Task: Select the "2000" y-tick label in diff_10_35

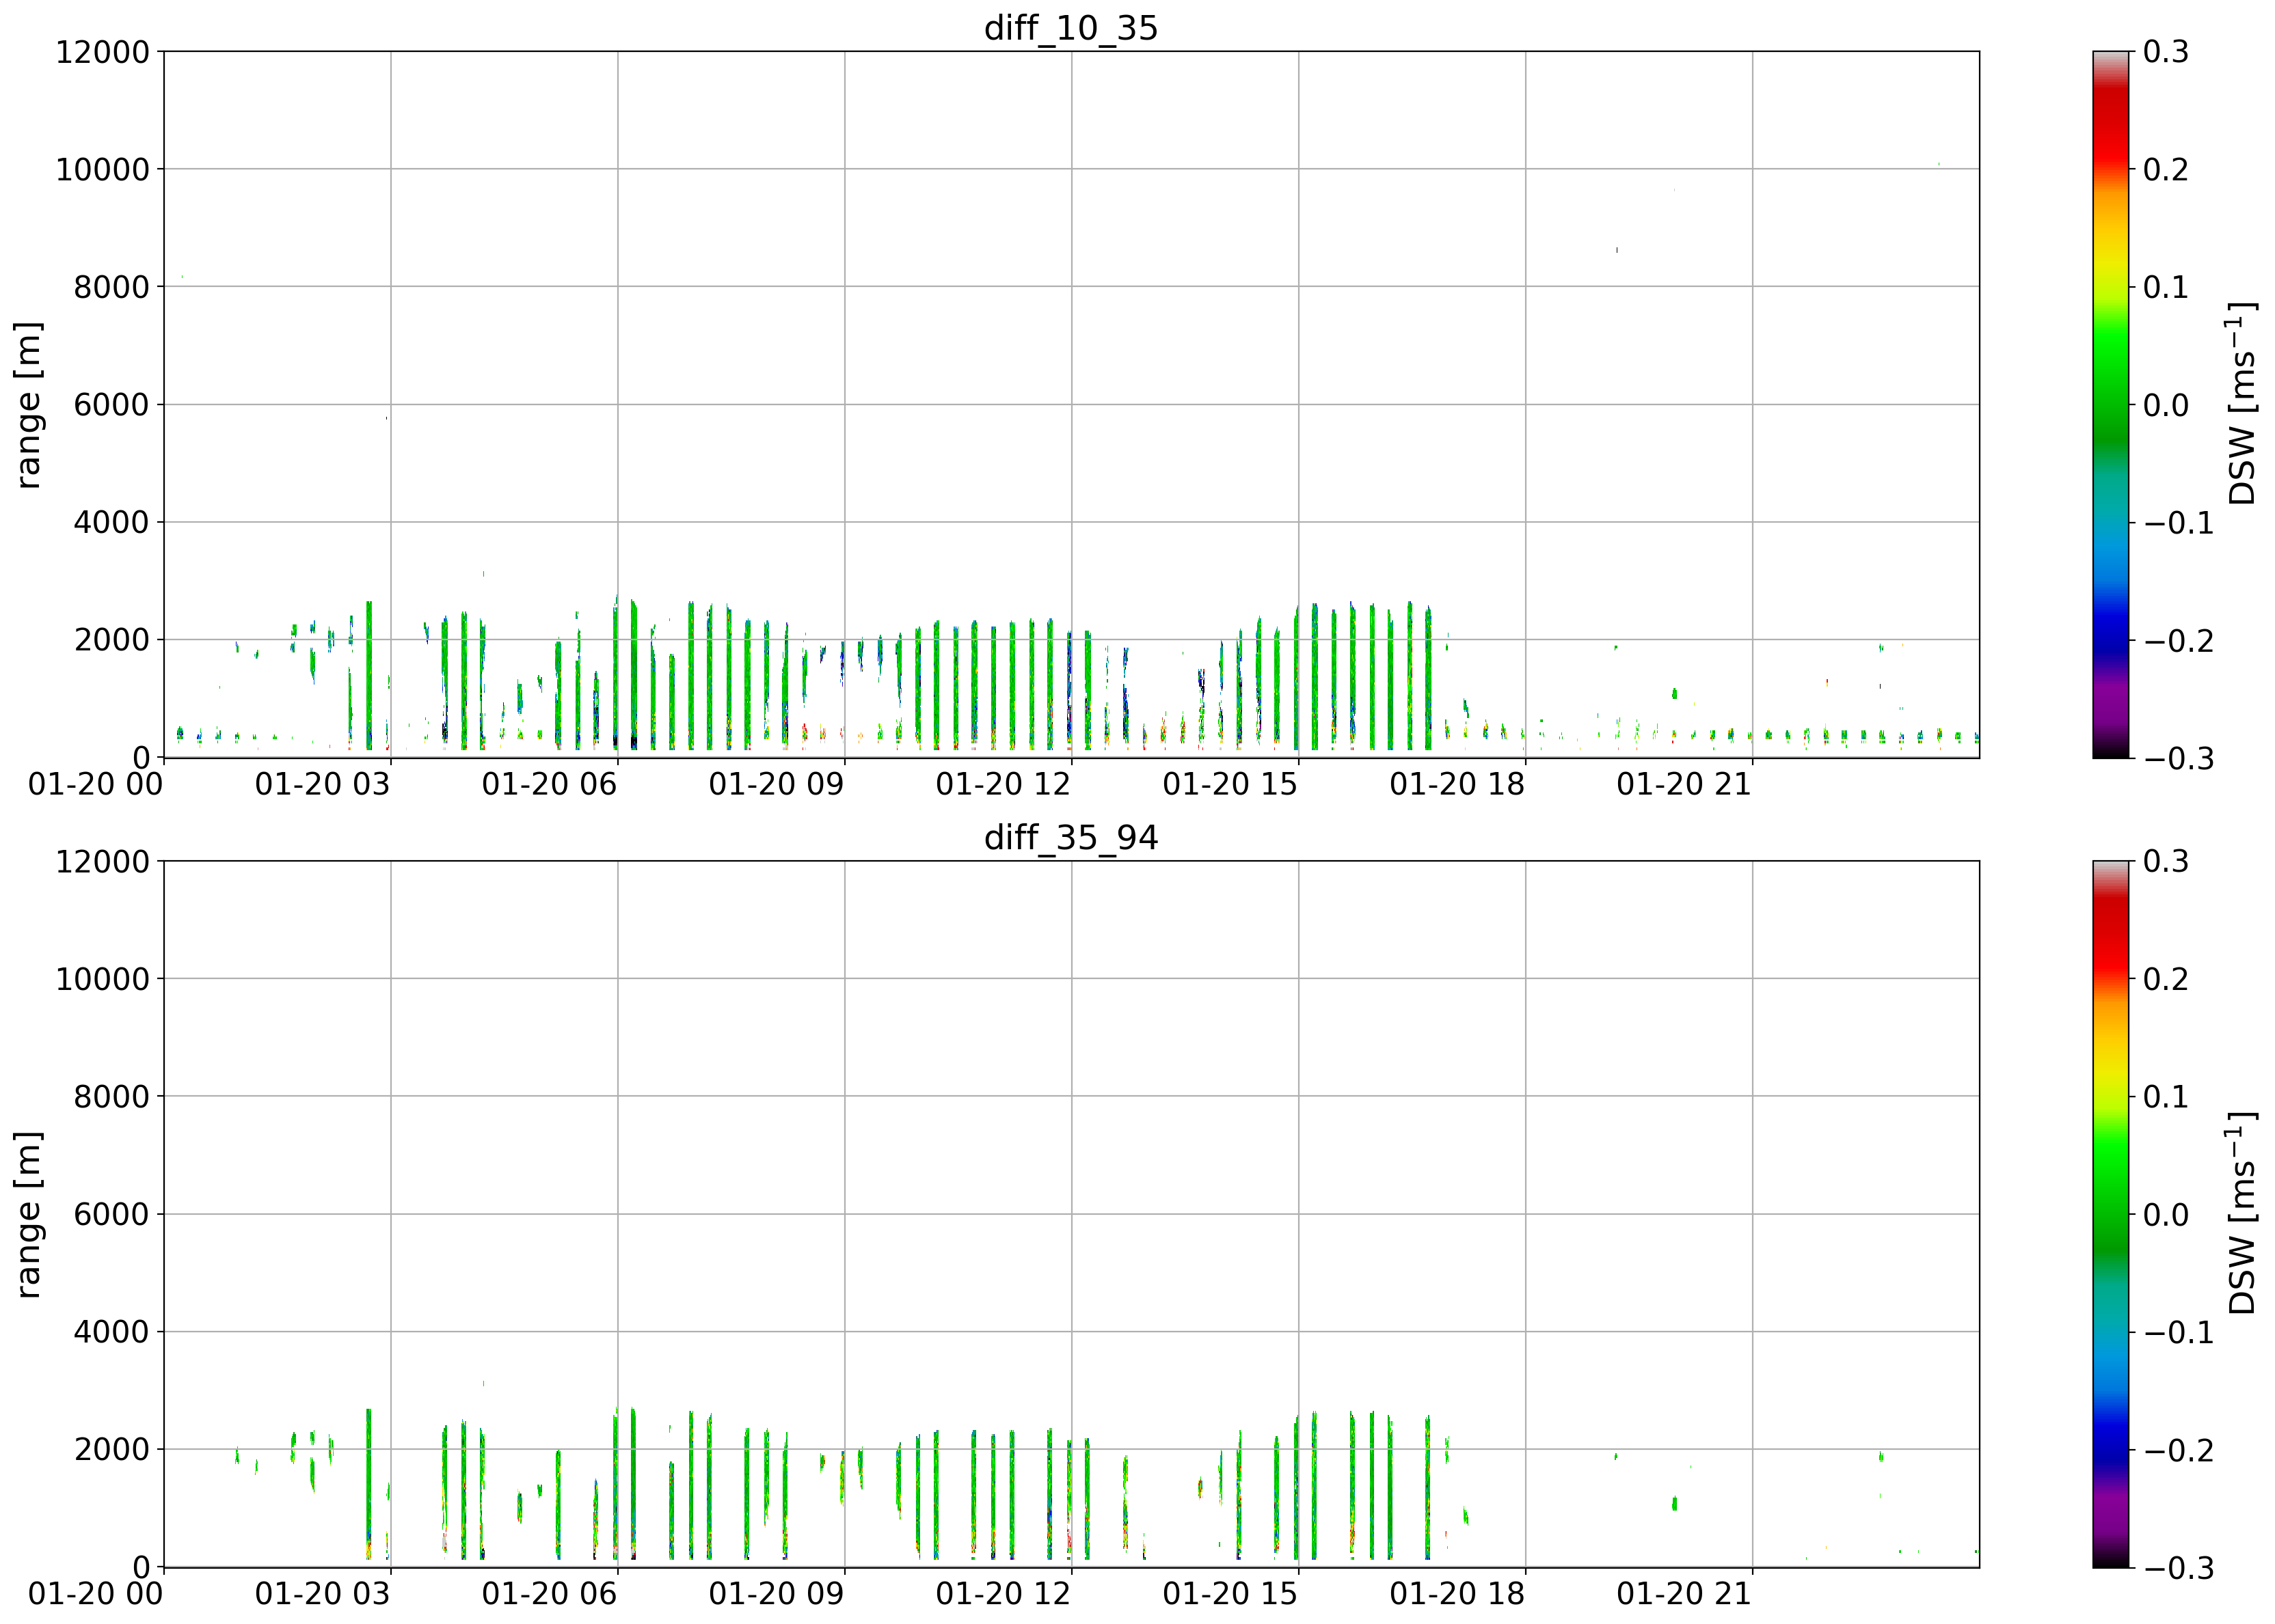Action: (111, 640)
